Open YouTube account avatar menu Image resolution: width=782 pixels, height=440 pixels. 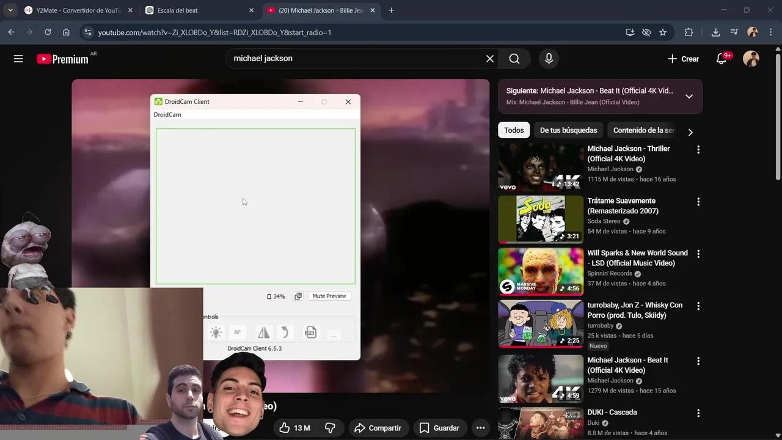751,59
